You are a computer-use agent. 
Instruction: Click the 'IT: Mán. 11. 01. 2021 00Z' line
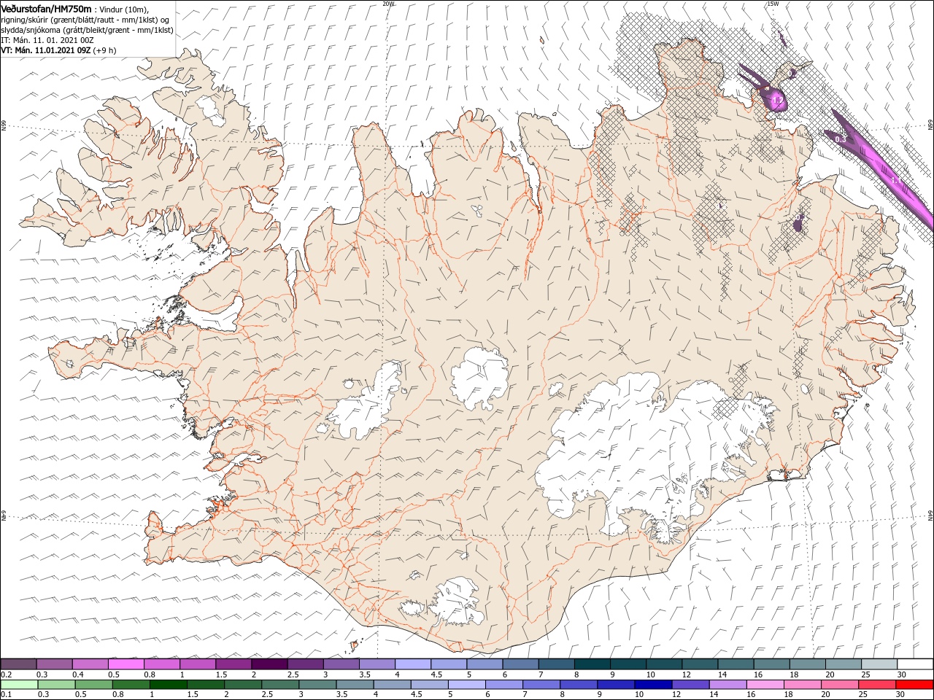tap(47, 40)
